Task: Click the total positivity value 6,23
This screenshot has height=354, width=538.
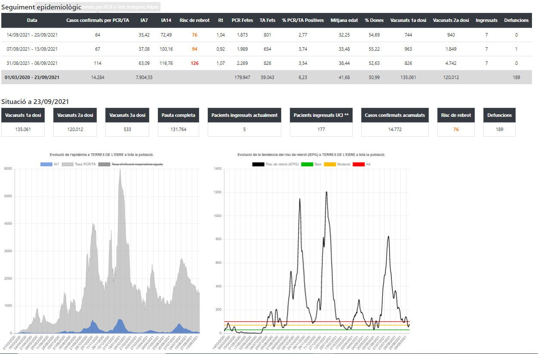Action: (x=303, y=77)
